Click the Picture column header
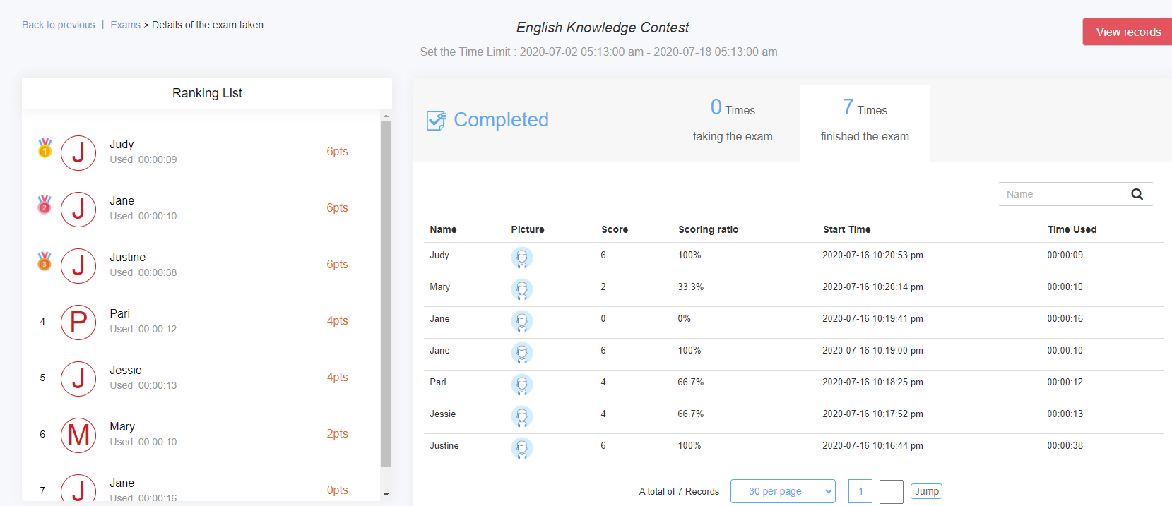1172x506 pixels. coord(528,229)
